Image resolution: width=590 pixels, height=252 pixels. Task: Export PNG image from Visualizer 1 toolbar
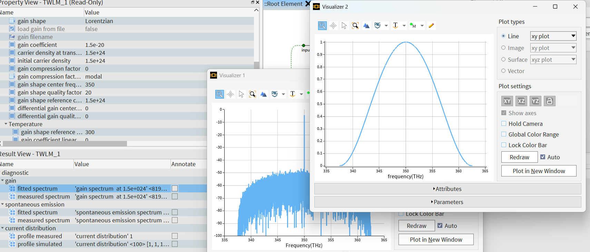point(275,94)
